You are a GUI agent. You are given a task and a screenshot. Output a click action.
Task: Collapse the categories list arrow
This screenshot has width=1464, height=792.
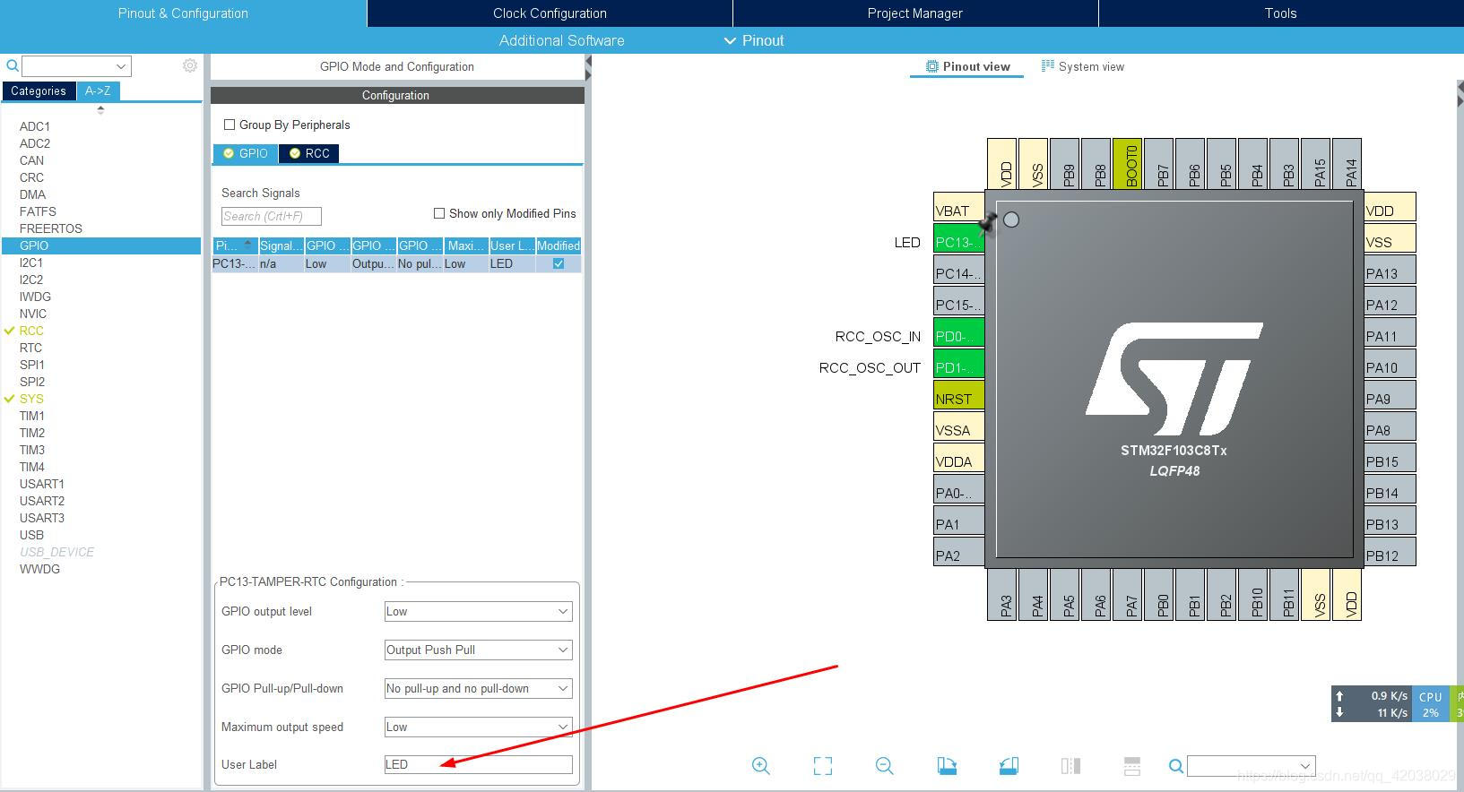click(x=100, y=109)
